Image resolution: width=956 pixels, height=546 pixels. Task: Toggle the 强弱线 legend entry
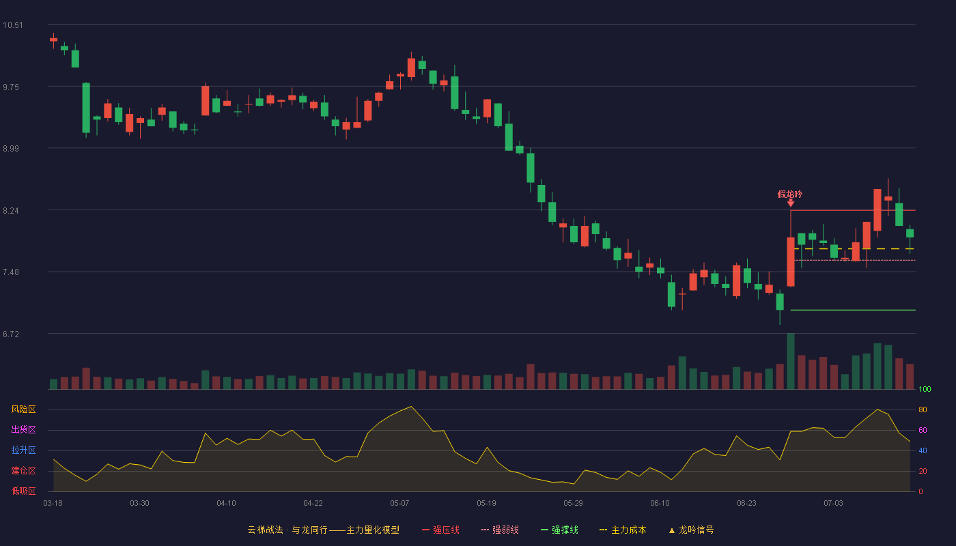pos(499,530)
